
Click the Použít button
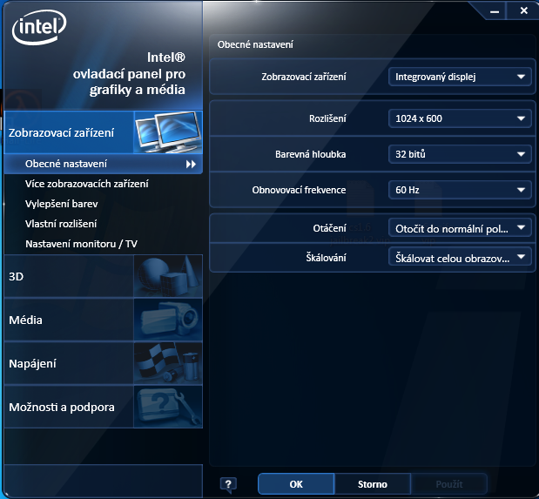[449, 484]
